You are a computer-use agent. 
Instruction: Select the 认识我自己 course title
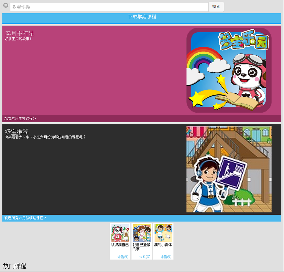coord(120,245)
